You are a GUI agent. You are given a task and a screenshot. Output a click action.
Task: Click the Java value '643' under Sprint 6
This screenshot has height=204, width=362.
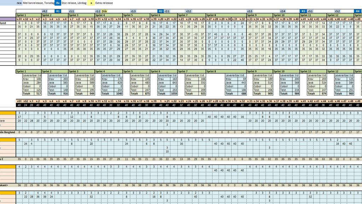point(174,83)
